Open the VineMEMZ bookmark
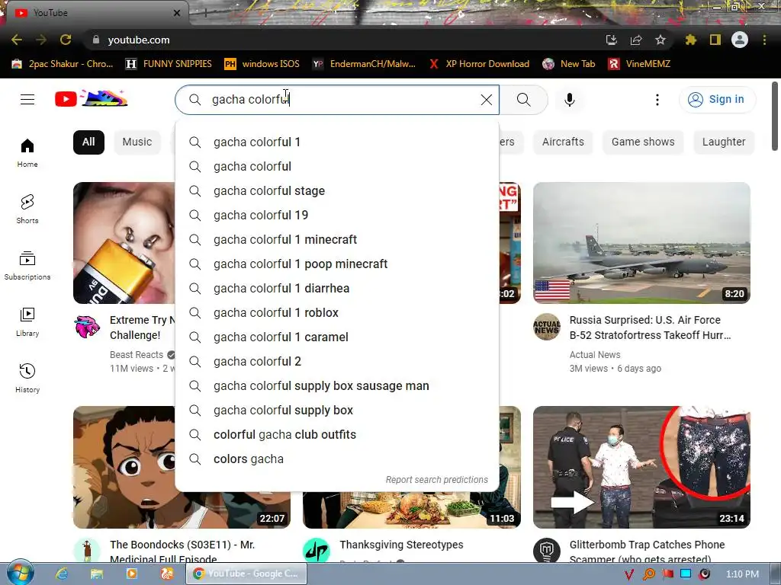This screenshot has width=781, height=585. pyautogui.click(x=640, y=64)
